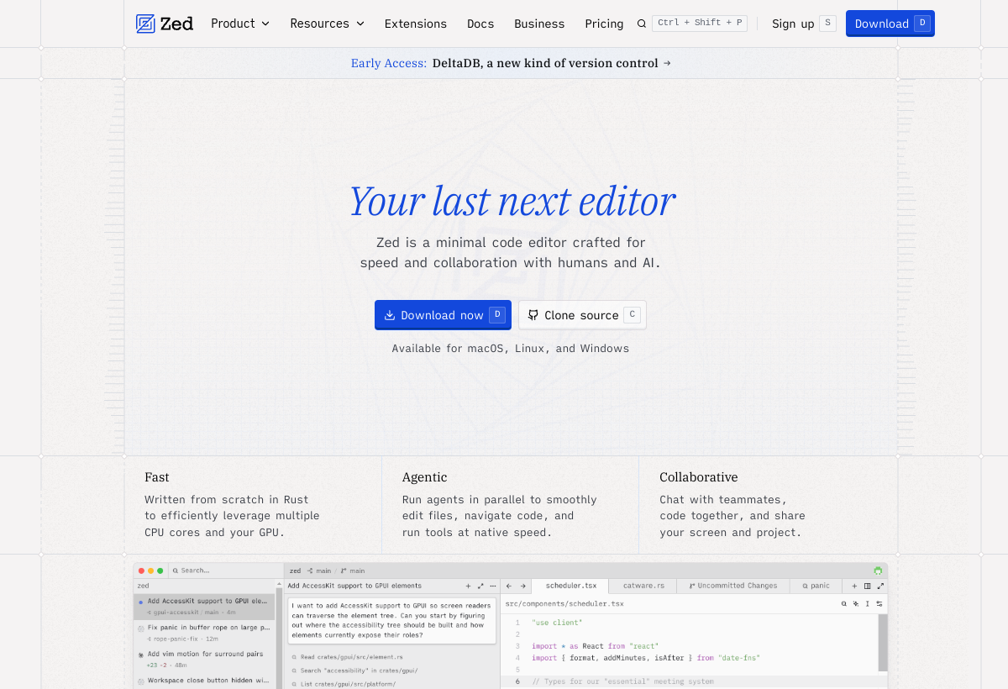Image resolution: width=1008 pixels, height=689 pixels.
Task: Click the agent panel title 'Add AccessKit support to GPUI elements'
Action: (354, 586)
